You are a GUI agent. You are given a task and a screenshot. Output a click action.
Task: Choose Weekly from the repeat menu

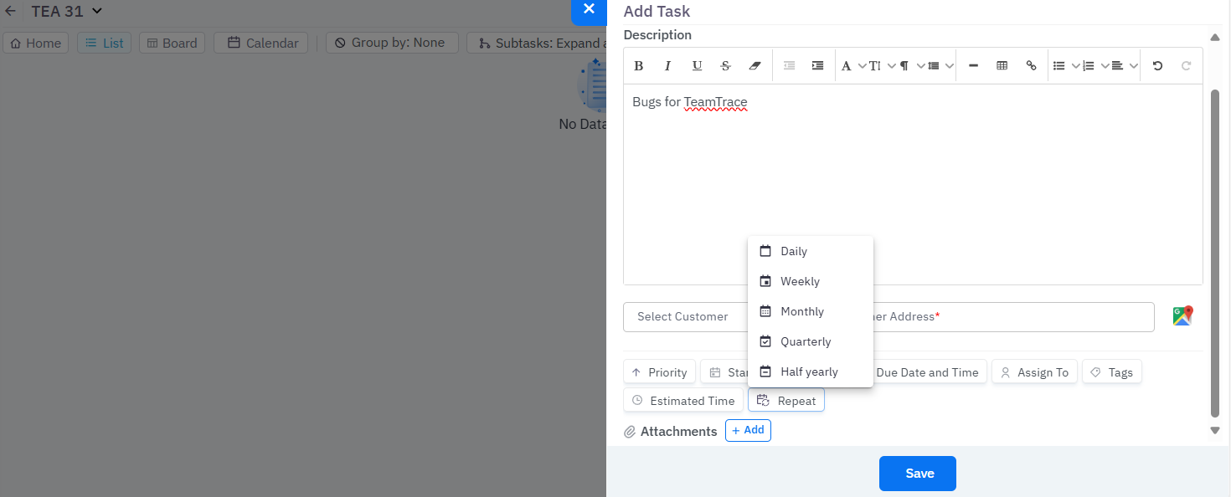pyautogui.click(x=800, y=281)
